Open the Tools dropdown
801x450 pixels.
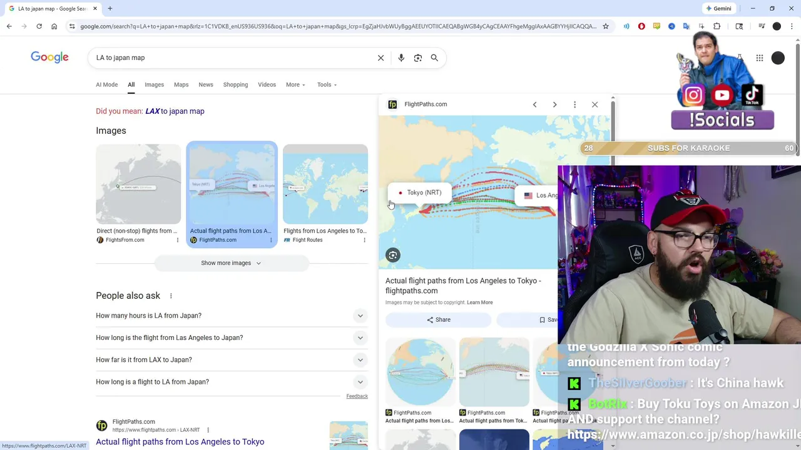coord(327,84)
